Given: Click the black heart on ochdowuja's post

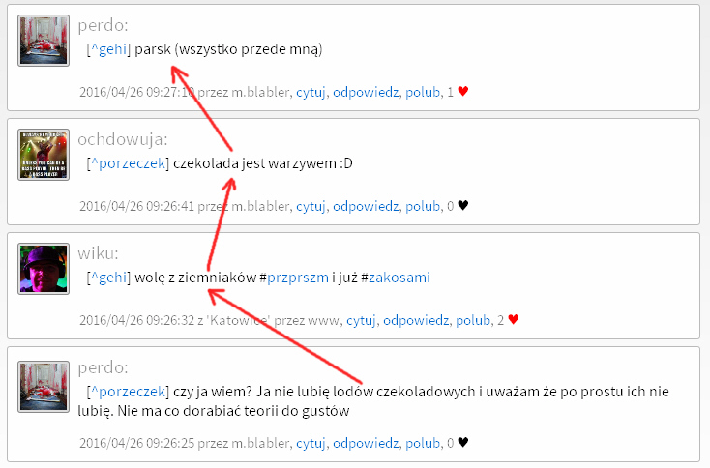Looking at the screenshot, I should [462, 206].
